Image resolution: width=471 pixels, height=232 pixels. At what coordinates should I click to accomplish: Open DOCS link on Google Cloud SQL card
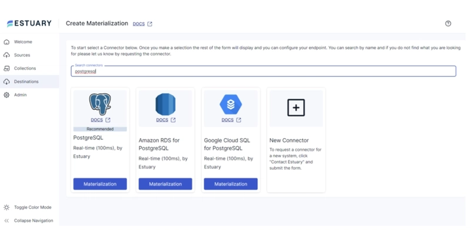(227, 120)
